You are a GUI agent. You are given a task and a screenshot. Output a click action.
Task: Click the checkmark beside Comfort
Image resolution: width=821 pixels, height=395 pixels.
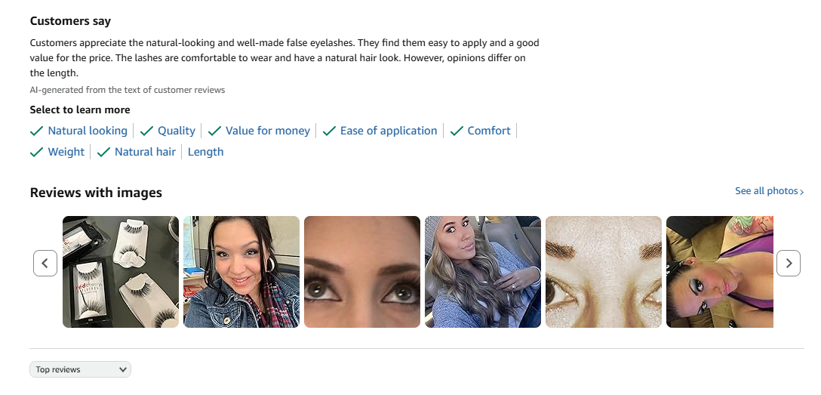457,131
